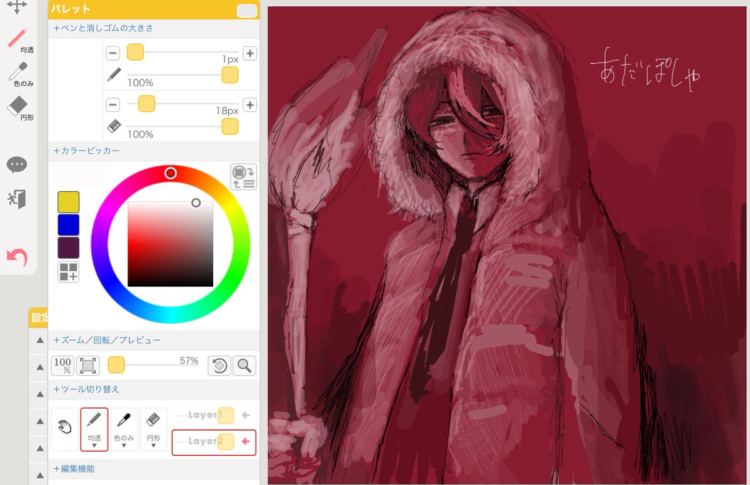Screen dimensions: 750x485
Task: Open the 設定 panel tab
Action: 39,317
